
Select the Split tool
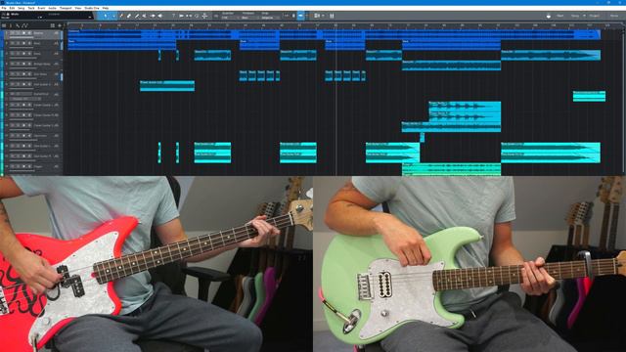click(x=121, y=16)
